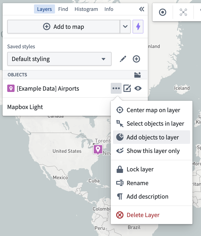Open the three-dot menu for Airports layer
Screen dimensions: 201x236
tap(116, 88)
